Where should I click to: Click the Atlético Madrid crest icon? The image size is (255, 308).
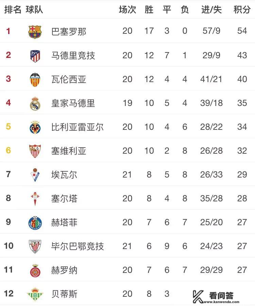pos(35,55)
